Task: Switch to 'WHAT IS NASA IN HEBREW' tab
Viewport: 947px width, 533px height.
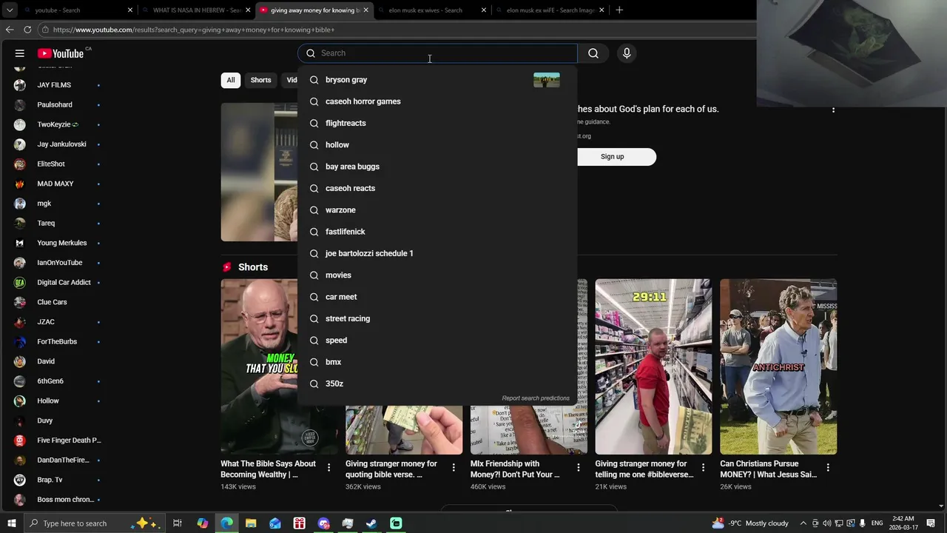Action: point(196,10)
